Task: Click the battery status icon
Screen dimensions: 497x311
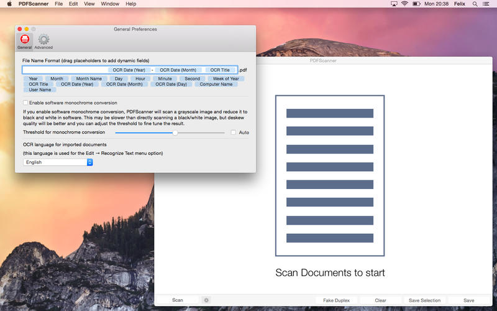Action: point(417,4)
